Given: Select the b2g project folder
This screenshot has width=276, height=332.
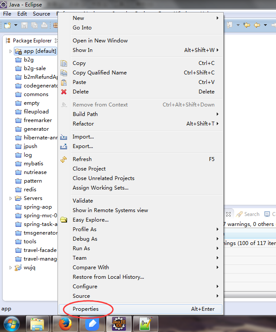Looking at the screenshot, I should coord(24,60).
